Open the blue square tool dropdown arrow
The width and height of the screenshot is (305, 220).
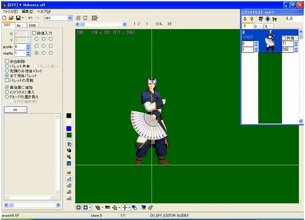(91, 208)
